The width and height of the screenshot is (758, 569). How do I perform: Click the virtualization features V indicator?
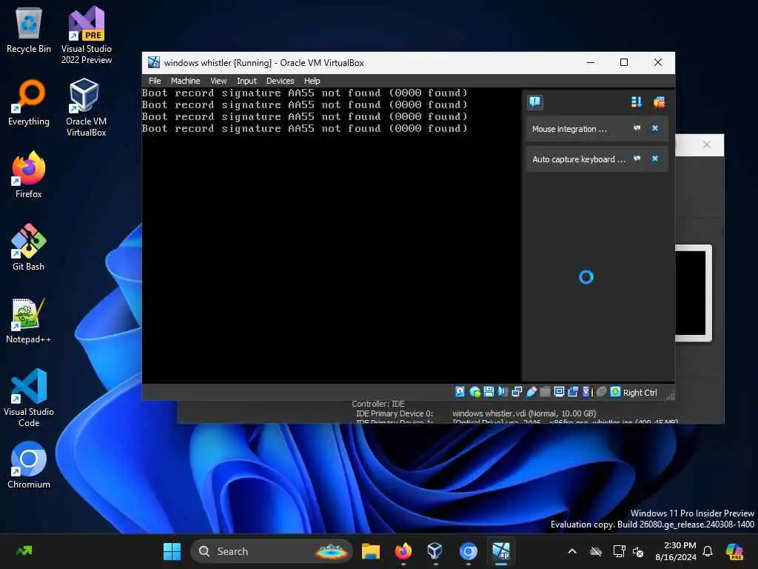(587, 392)
